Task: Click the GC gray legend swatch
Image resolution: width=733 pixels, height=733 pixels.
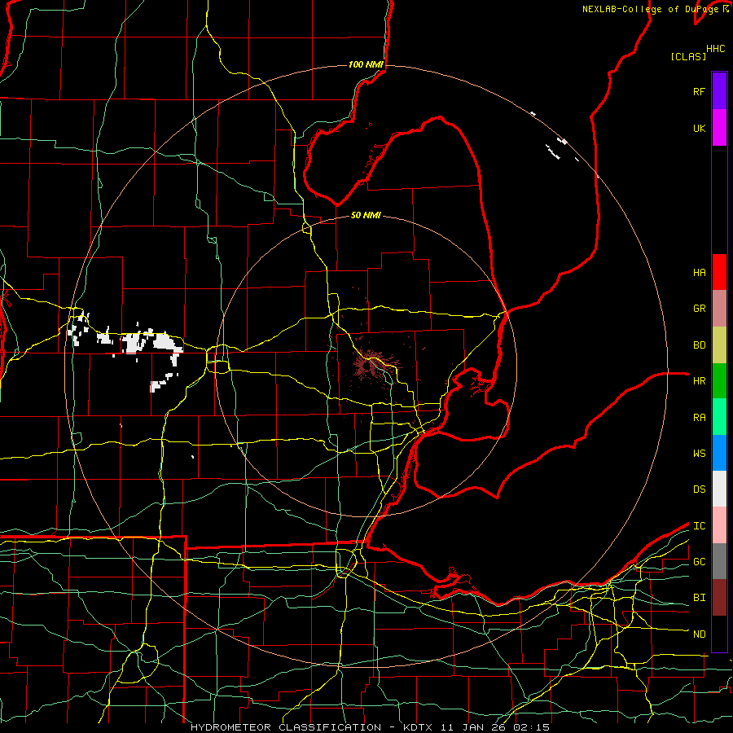Action: point(719,561)
